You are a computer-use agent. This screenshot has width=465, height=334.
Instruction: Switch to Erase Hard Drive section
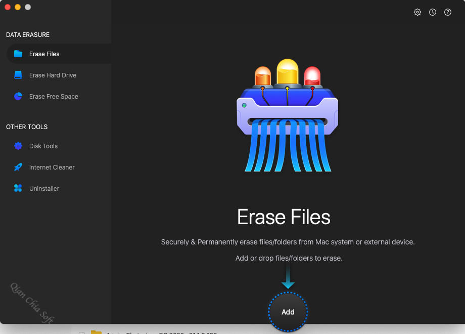click(53, 75)
